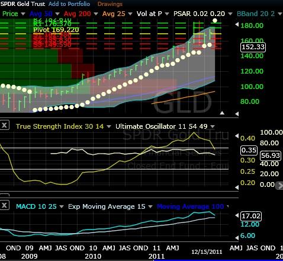Screen dimensions: 283x261
Task: Open the Drawings menu
Action: coord(110,4)
